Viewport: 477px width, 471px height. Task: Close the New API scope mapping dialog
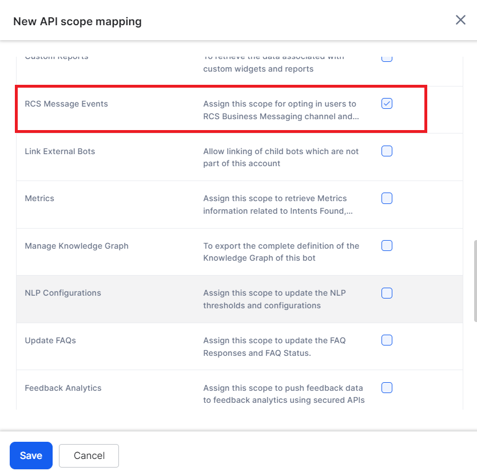point(460,19)
